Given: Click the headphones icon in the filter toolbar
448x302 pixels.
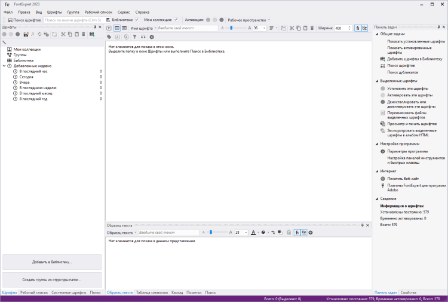Looking at the screenshot, I should (143, 37).
